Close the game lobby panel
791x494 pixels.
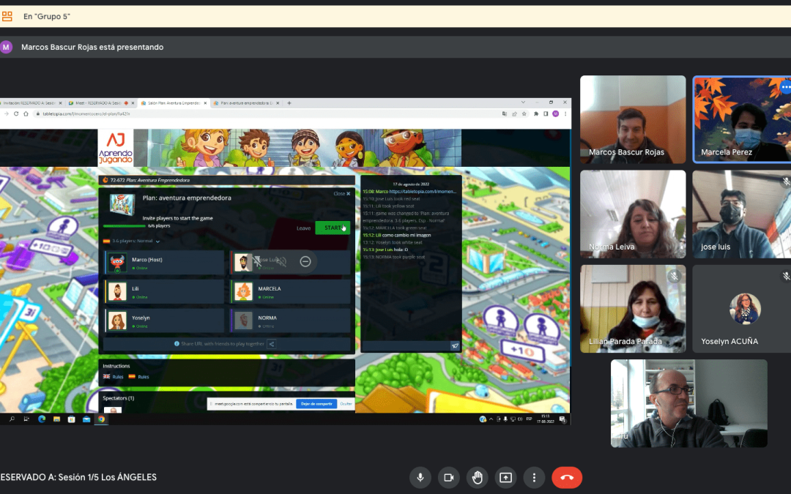[341, 193]
